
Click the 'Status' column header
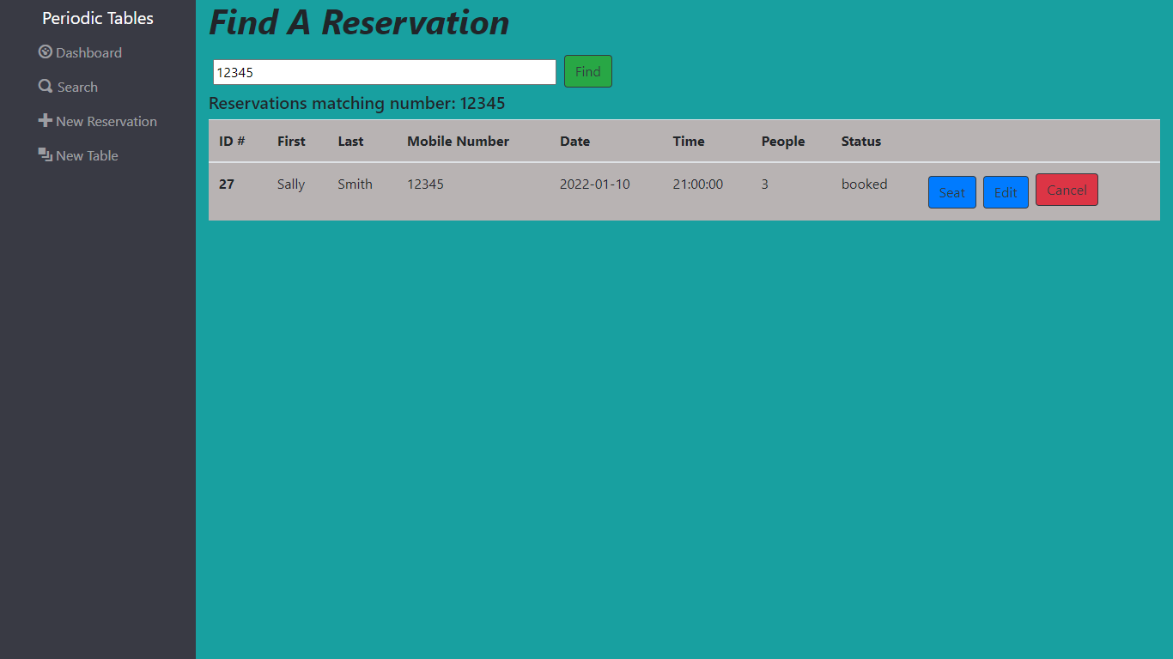tap(861, 142)
